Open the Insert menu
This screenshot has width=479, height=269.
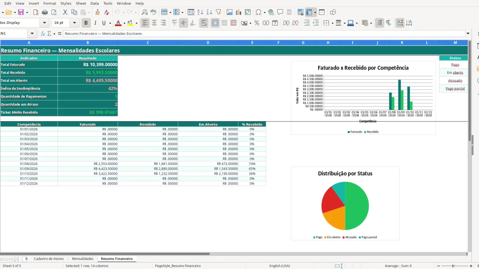(34, 3)
